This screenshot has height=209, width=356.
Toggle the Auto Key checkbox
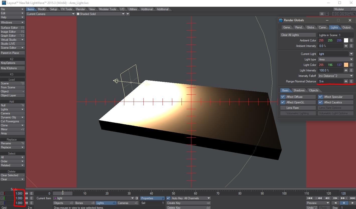point(168,198)
